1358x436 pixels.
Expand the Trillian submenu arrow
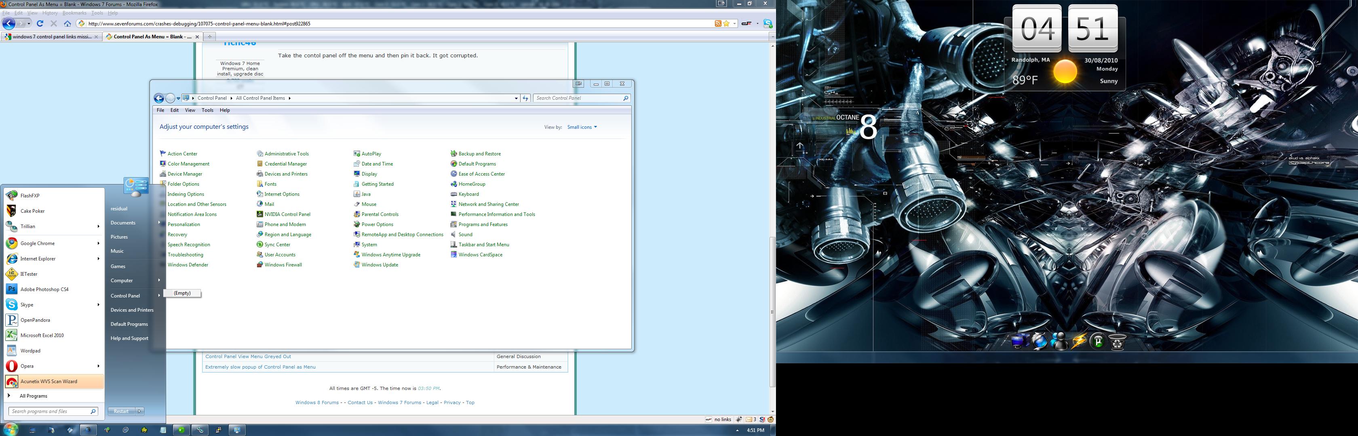tap(98, 226)
